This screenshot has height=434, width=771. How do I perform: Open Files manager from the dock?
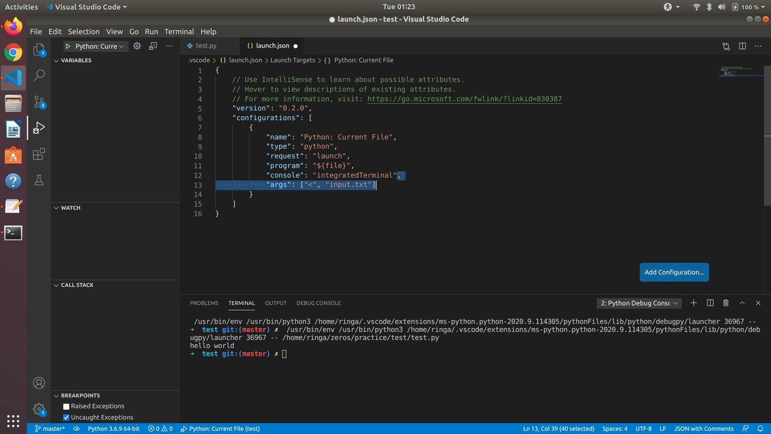(x=13, y=104)
